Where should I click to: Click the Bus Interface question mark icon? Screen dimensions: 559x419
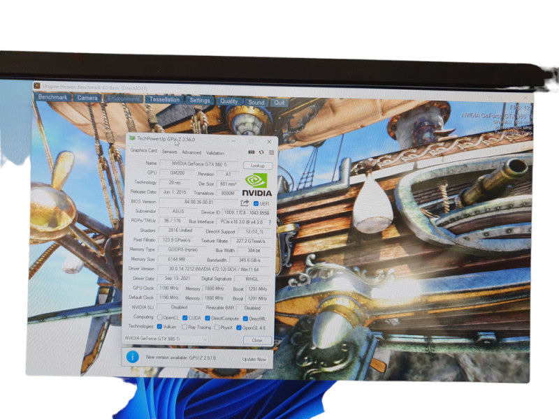click(270, 222)
